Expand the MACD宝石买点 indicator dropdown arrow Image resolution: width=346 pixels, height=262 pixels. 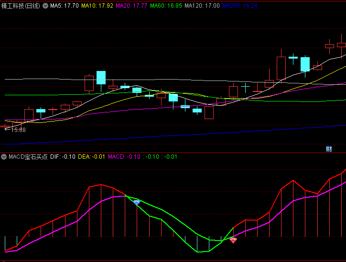(4, 157)
